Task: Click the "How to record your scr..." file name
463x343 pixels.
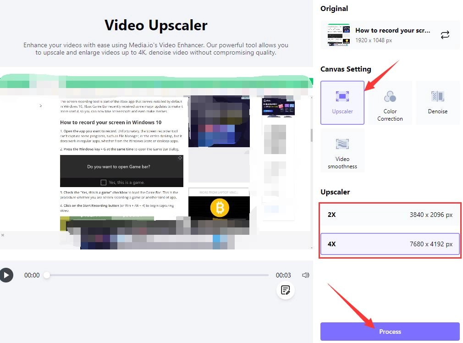Action: [393, 30]
